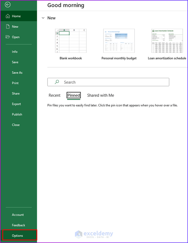This screenshot has width=188, height=243.
Task: Click the Open label in sidebar
Action: [16, 37]
